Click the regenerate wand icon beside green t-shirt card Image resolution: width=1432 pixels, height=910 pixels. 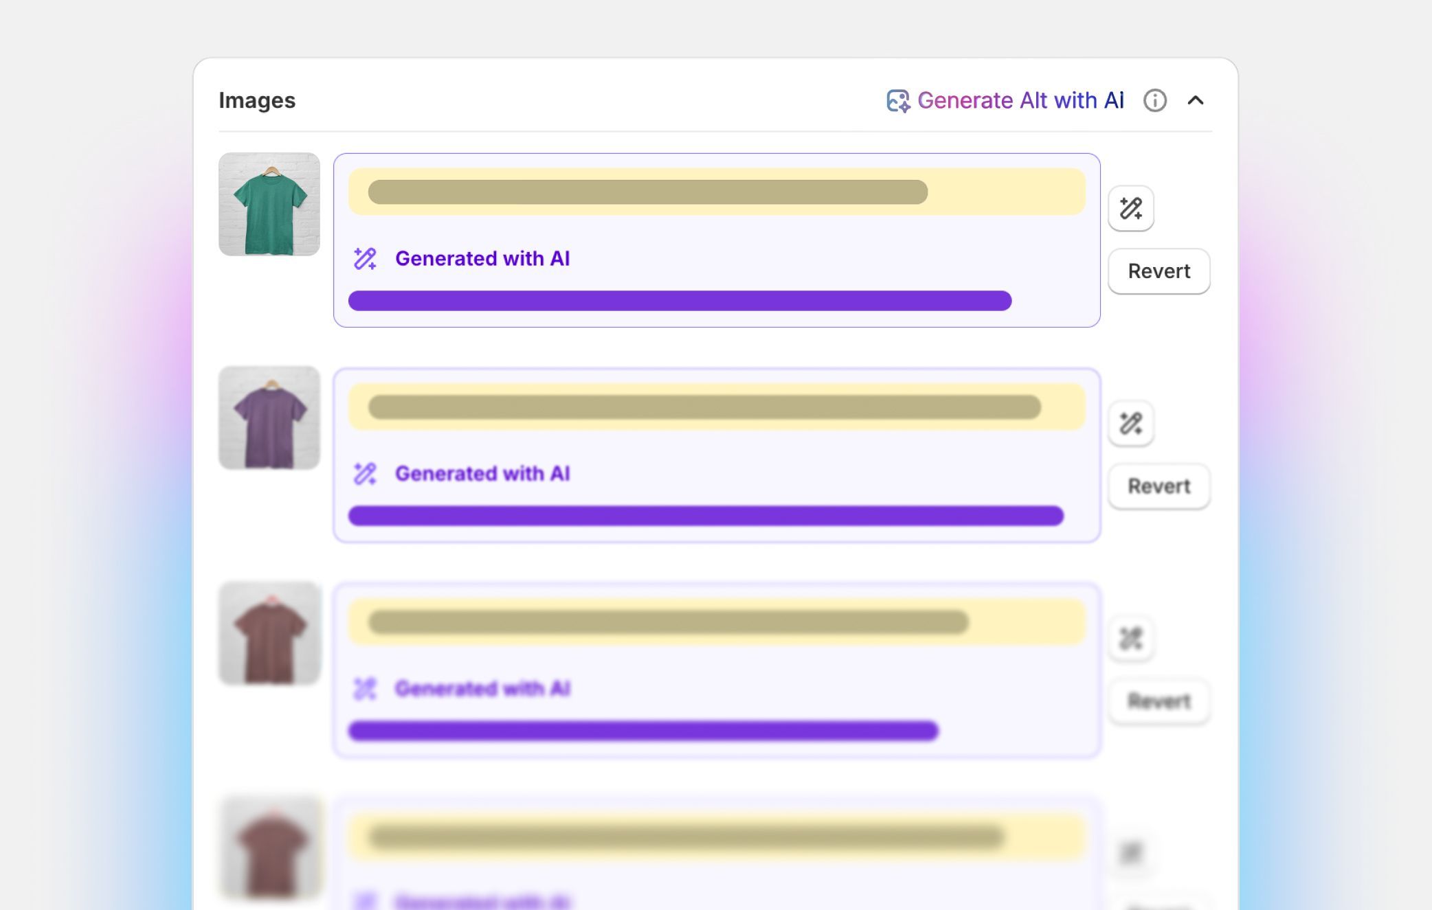coord(1130,209)
